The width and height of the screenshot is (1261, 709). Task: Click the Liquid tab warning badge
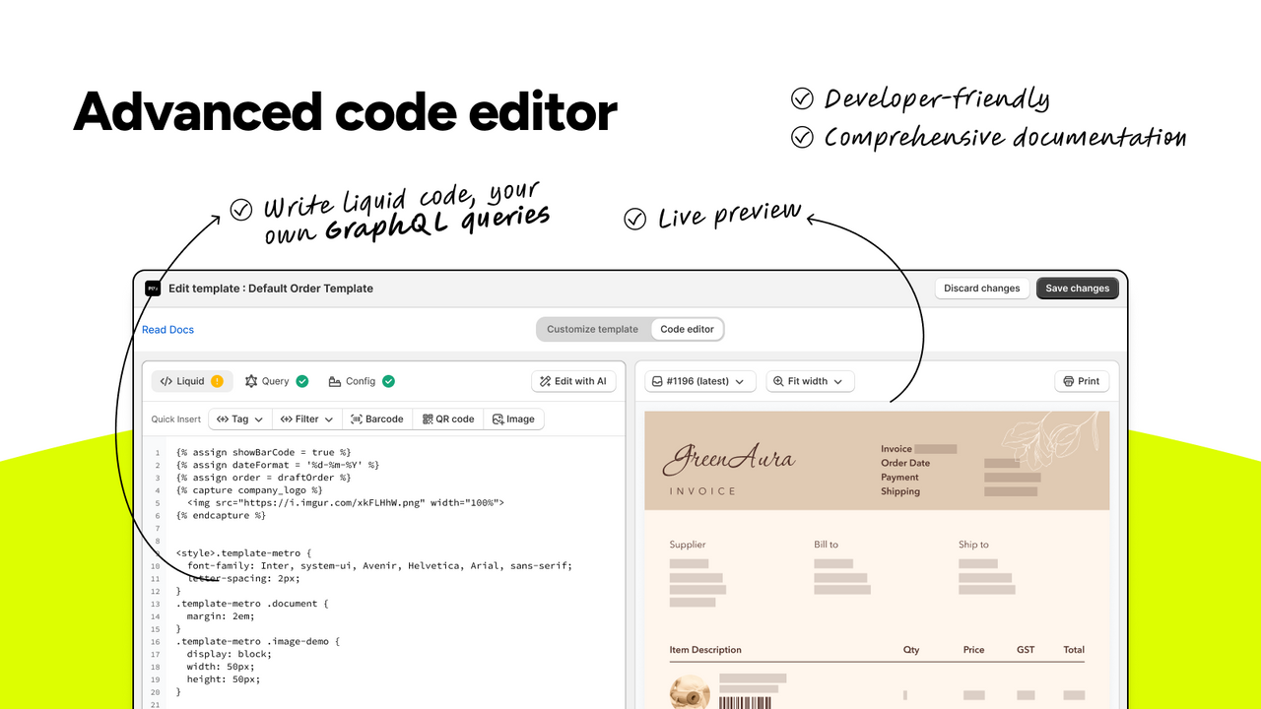[x=217, y=381]
